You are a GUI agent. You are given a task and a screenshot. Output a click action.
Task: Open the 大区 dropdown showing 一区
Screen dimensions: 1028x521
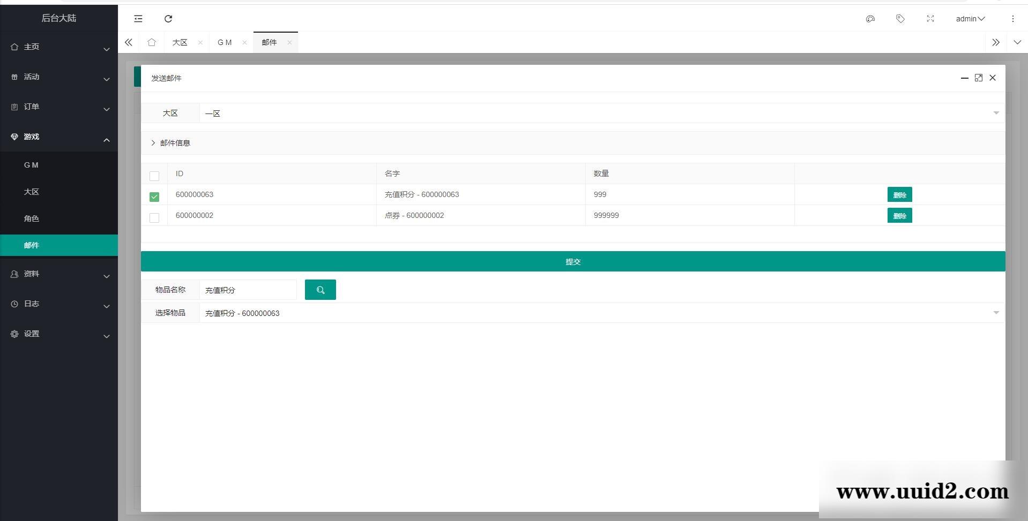[x=600, y=113]
